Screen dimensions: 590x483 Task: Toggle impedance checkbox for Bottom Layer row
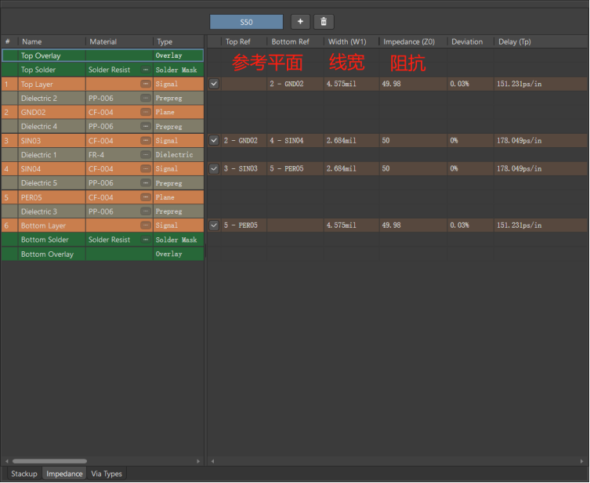(x=214, y=225)
